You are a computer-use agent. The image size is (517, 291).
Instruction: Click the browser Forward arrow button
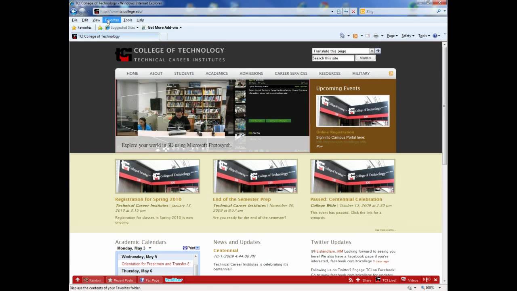[82, 11]
